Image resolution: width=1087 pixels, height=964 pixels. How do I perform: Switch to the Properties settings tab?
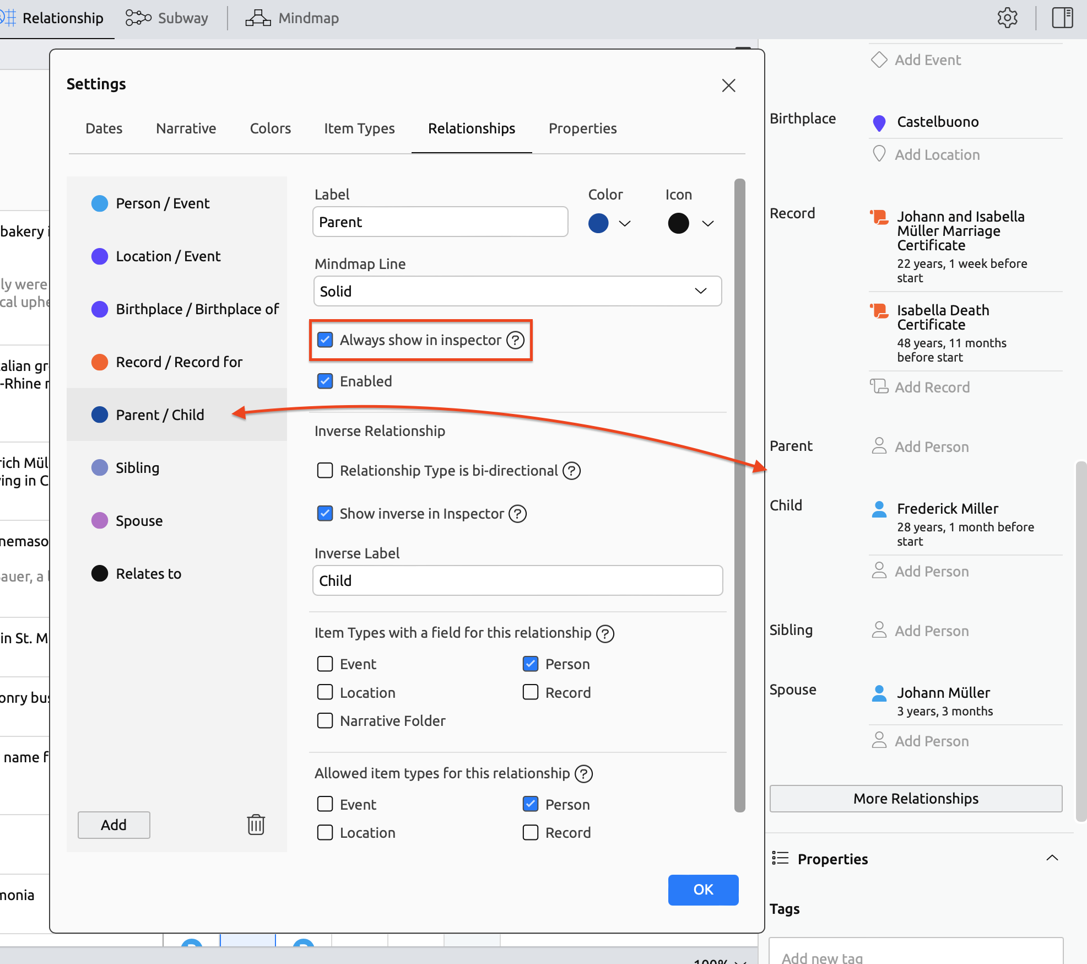point(582,128)
